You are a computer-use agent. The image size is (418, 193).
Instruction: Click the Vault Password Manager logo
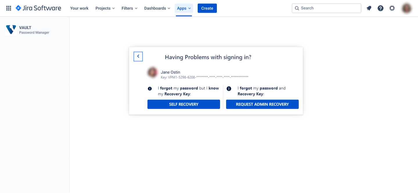click(x=11, y=30)
